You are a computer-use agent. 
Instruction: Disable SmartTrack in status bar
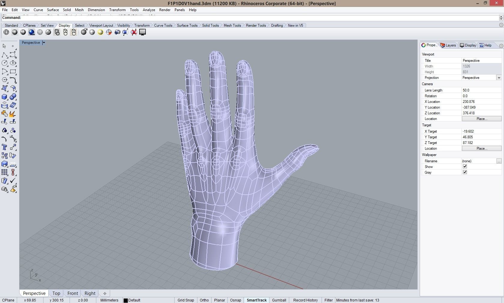click(x=256, y=300)
